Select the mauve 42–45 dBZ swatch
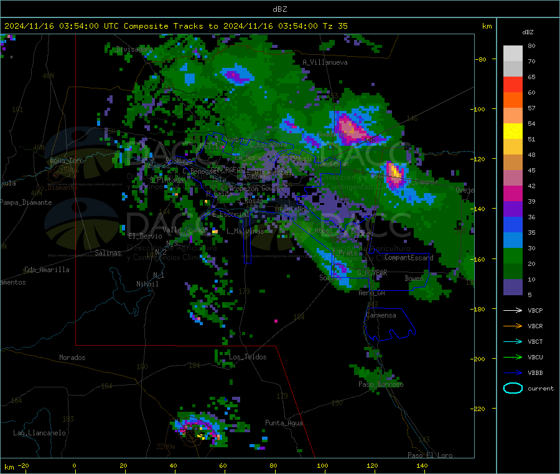Image resolution: width=560 pixels, height=474 pixels. (513, 178)
